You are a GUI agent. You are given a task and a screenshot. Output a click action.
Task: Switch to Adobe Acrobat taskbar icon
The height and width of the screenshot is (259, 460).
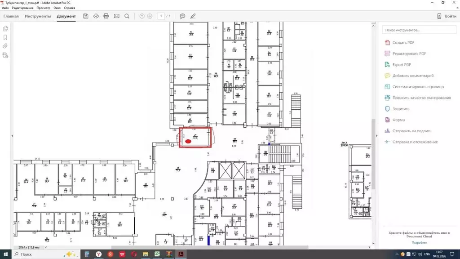coord(181,254)
